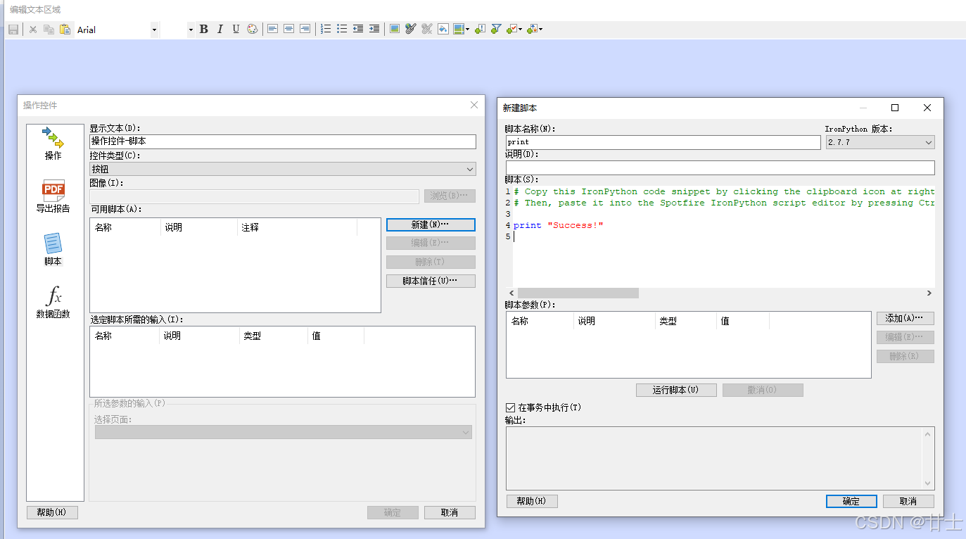966x539 pixels.
Task: Align text center
Action: 289,30
